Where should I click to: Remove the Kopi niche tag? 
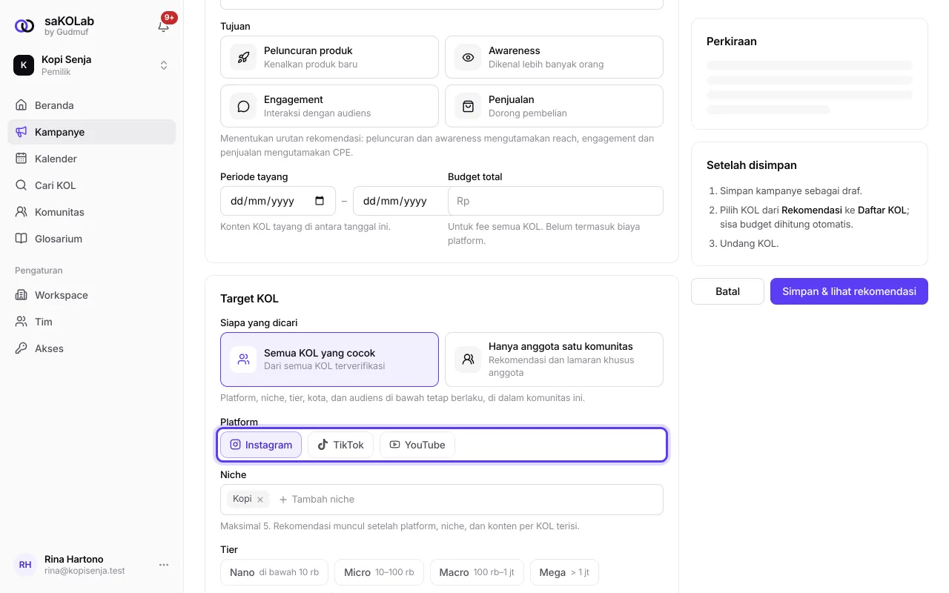click(x=260, y=500)
